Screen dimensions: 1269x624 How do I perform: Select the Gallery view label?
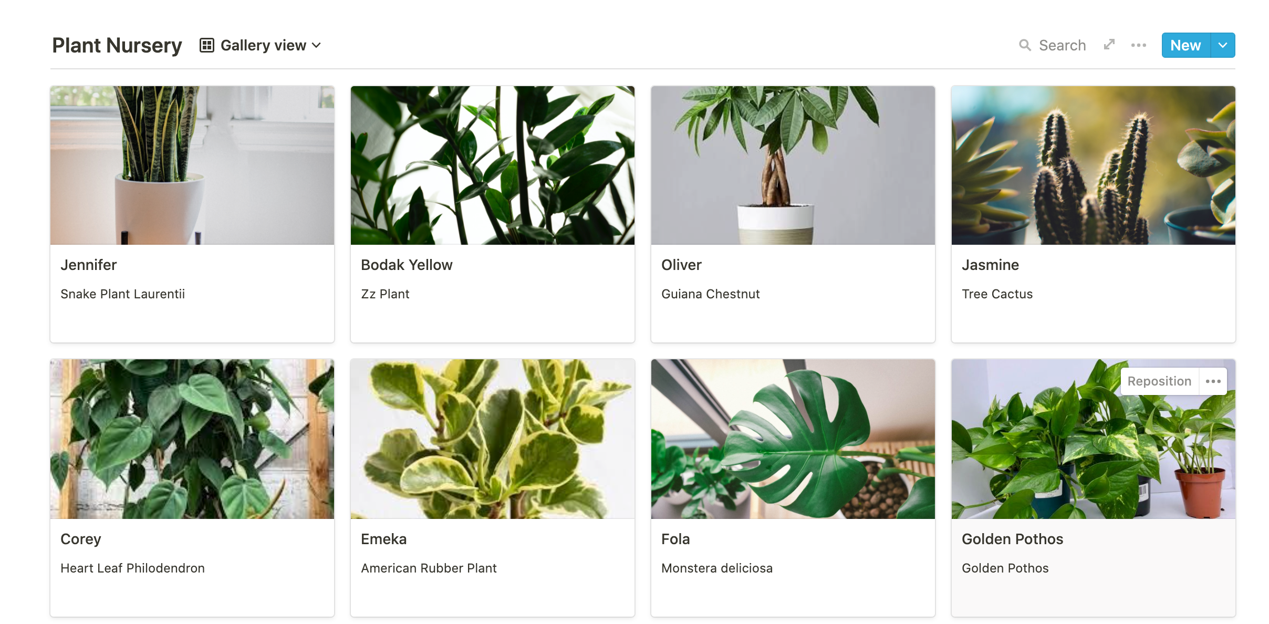263,45
